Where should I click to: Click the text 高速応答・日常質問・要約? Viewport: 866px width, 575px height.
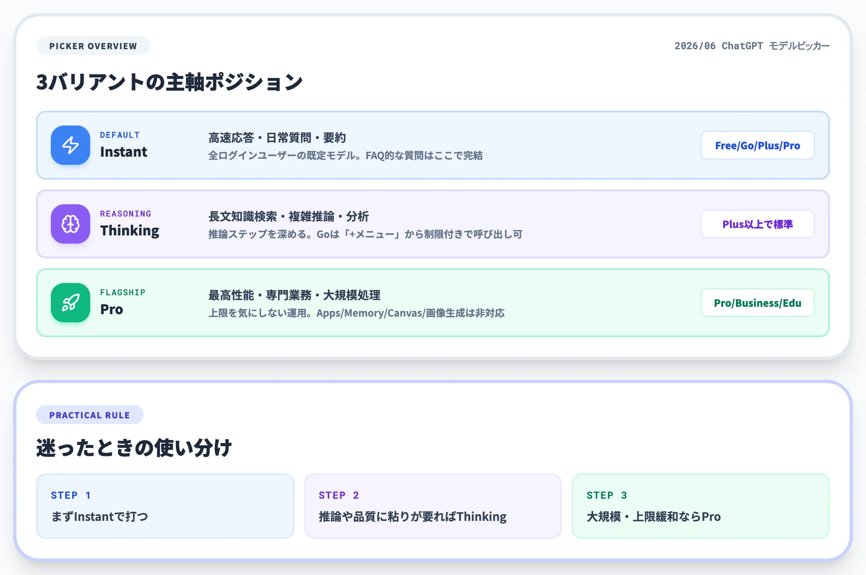tap(277, 138)
